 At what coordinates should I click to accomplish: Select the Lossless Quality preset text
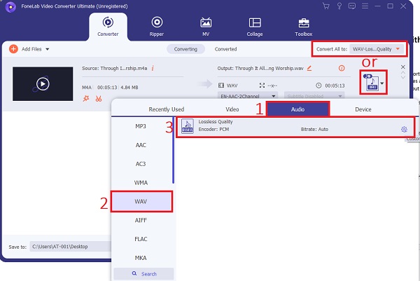216,122
